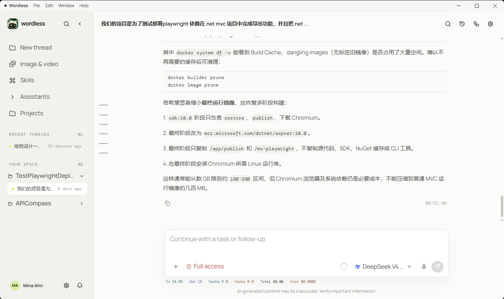Screen dimensions: 504x299
Task: Open the Edit menu
Action: click(x=49, y=6)
